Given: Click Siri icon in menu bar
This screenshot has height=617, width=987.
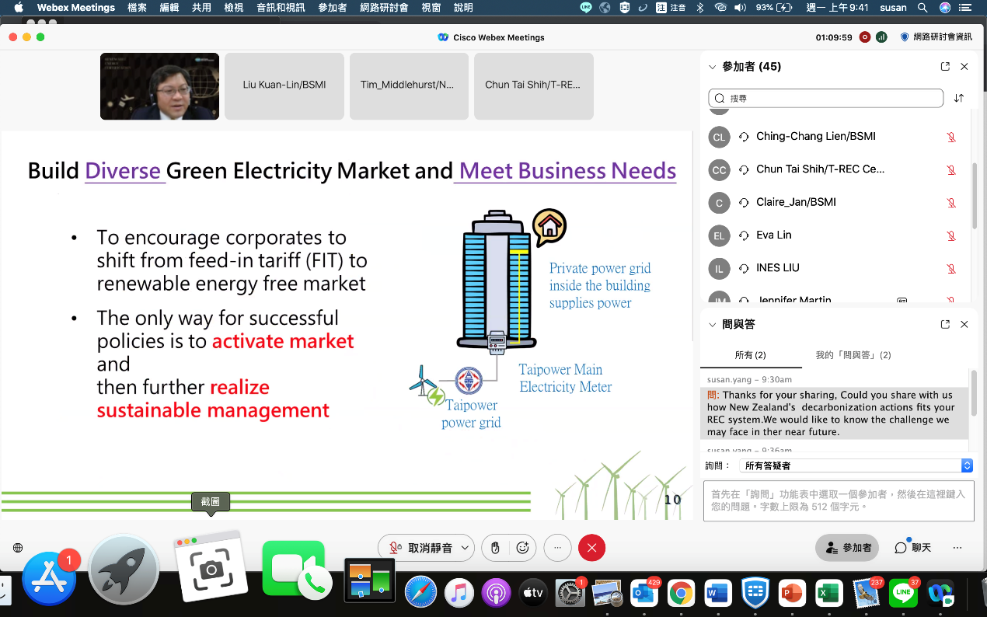Looking at the screenshot, I should tap(945, 8).
